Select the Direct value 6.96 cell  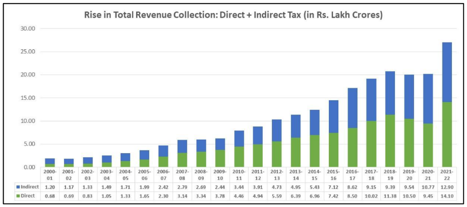pyautogui.click(x=314, y=196)
